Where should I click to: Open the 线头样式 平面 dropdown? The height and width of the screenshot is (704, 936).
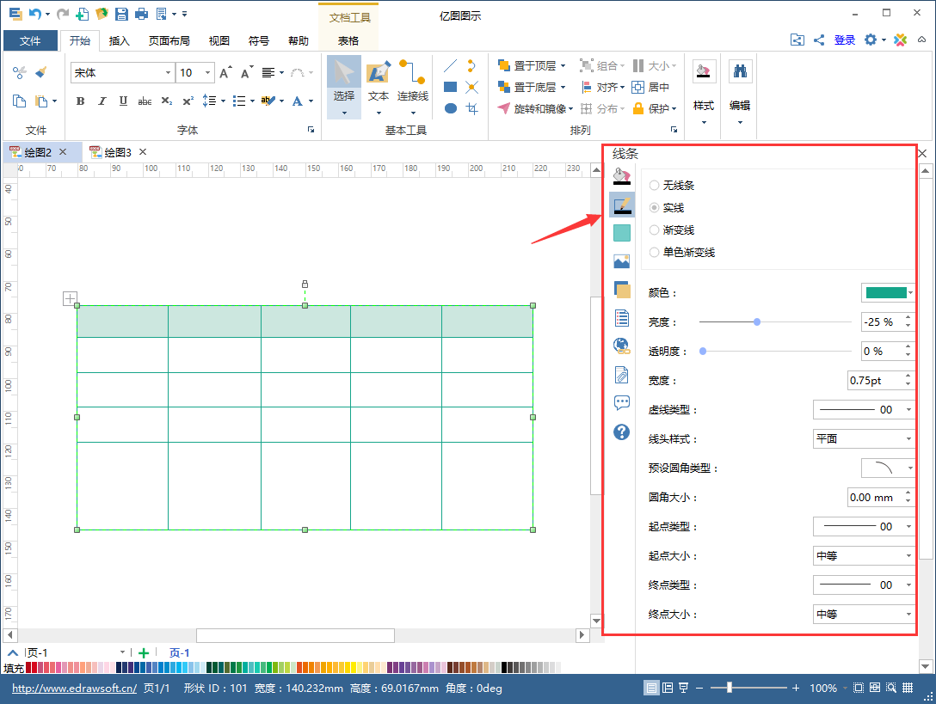(863, 439)
